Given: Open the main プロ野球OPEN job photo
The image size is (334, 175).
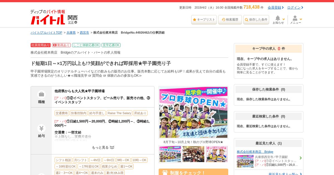Looking at the screenshot, I should [x=193, y=112].
